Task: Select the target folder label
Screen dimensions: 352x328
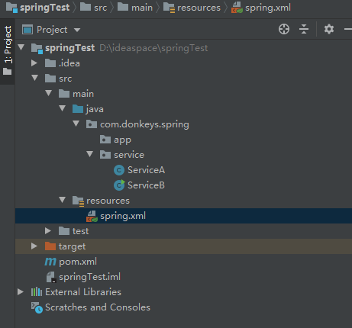Action: click(72, 246)
